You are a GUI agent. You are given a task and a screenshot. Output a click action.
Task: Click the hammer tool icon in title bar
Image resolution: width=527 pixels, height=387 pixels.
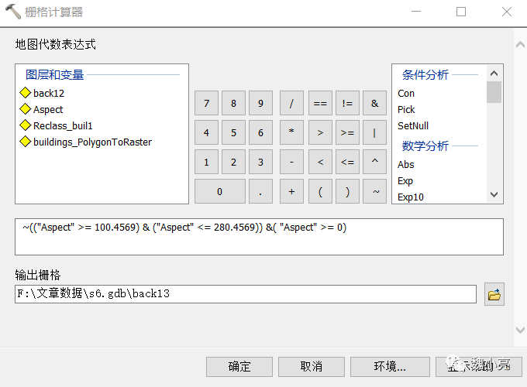pos(13,12)
